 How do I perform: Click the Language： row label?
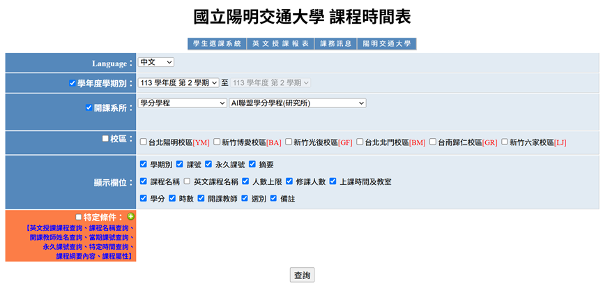tap(112, 63)
